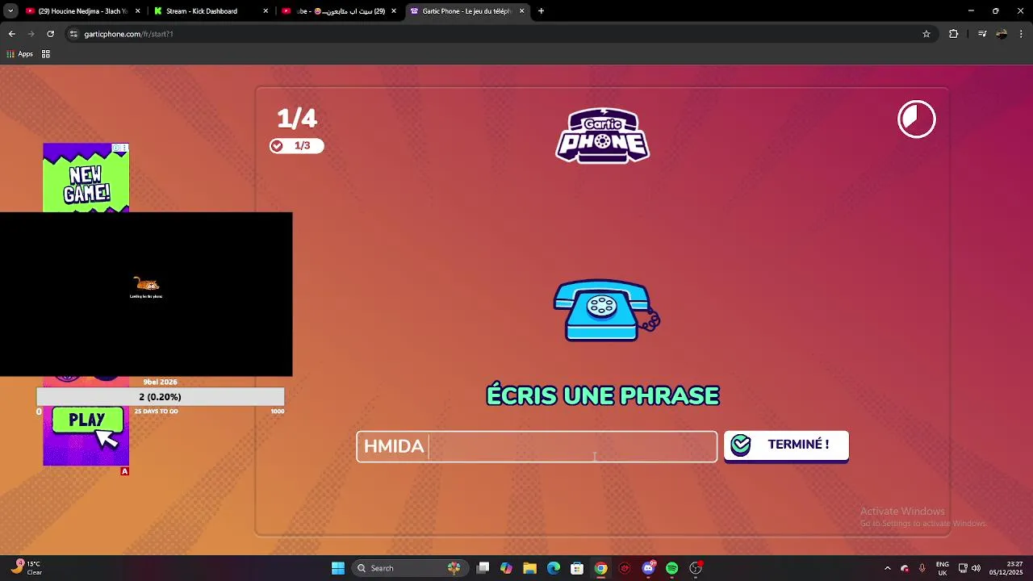Image resolution: width=1033 pixels, height=581 pixels.
Task: Open Microsoft Edge from the taskbar
Action: click(x=554, y=568)
